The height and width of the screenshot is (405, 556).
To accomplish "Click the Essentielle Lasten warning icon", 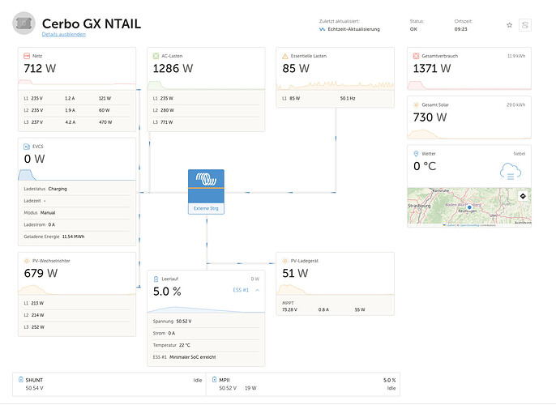I will pyautogui.click(x=285, y=56).
